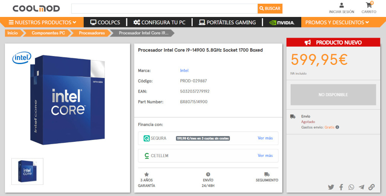Copy product link with chain icon
386x196 pixels.
coord(372,187)
